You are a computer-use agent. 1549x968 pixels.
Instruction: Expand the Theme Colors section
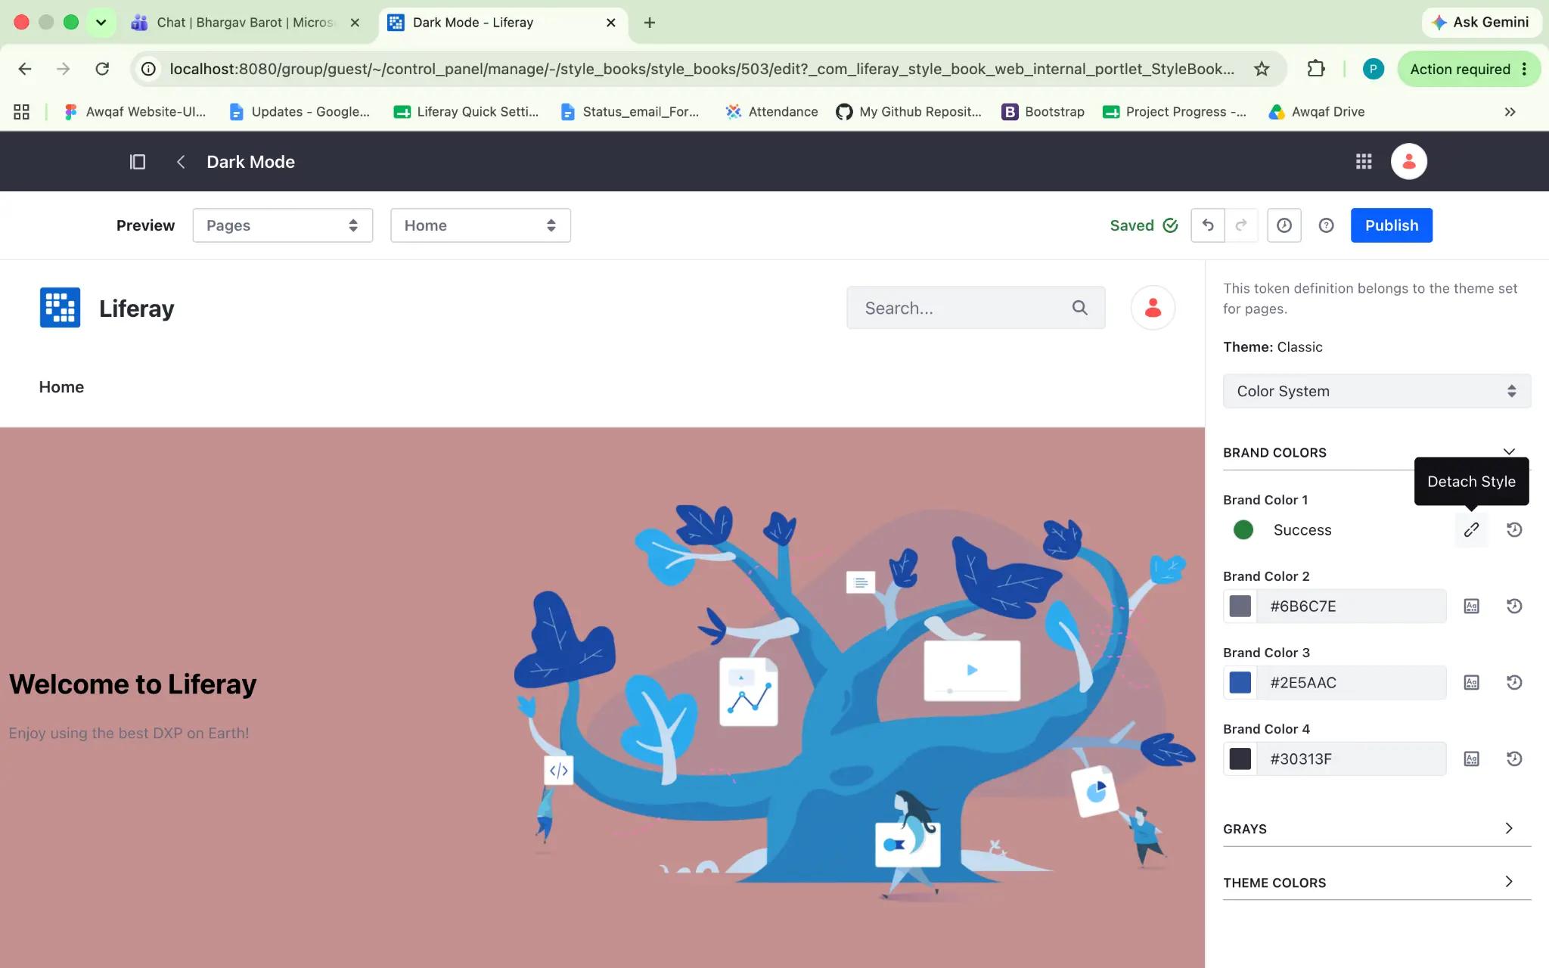[1377, 883]
